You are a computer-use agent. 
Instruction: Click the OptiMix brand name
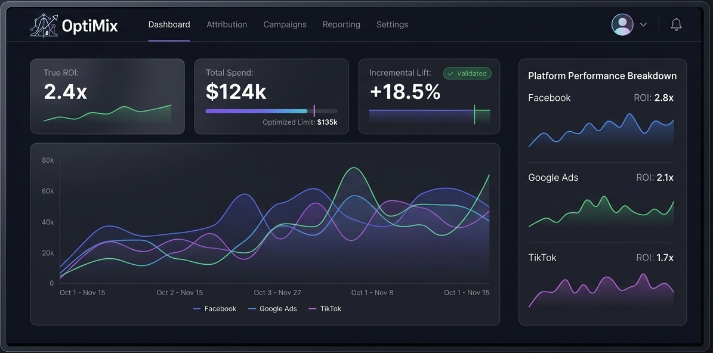(89, 26)
